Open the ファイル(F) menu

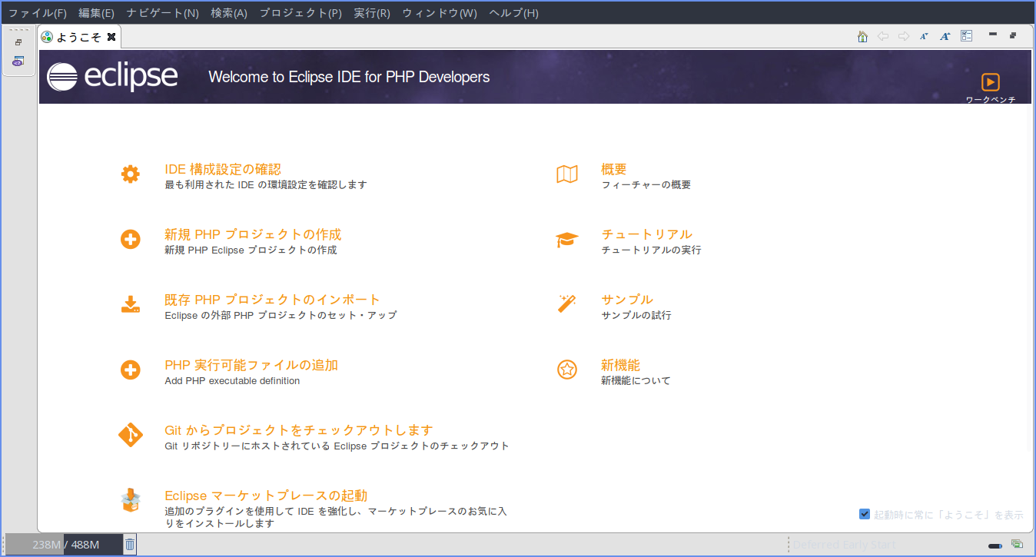[38, 13]
